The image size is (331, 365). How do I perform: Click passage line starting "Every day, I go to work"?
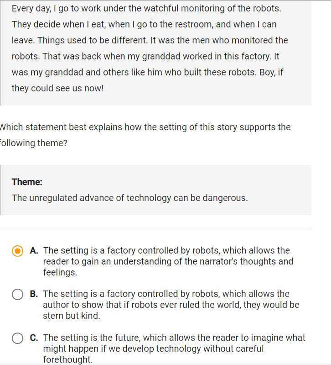[146, 8]
